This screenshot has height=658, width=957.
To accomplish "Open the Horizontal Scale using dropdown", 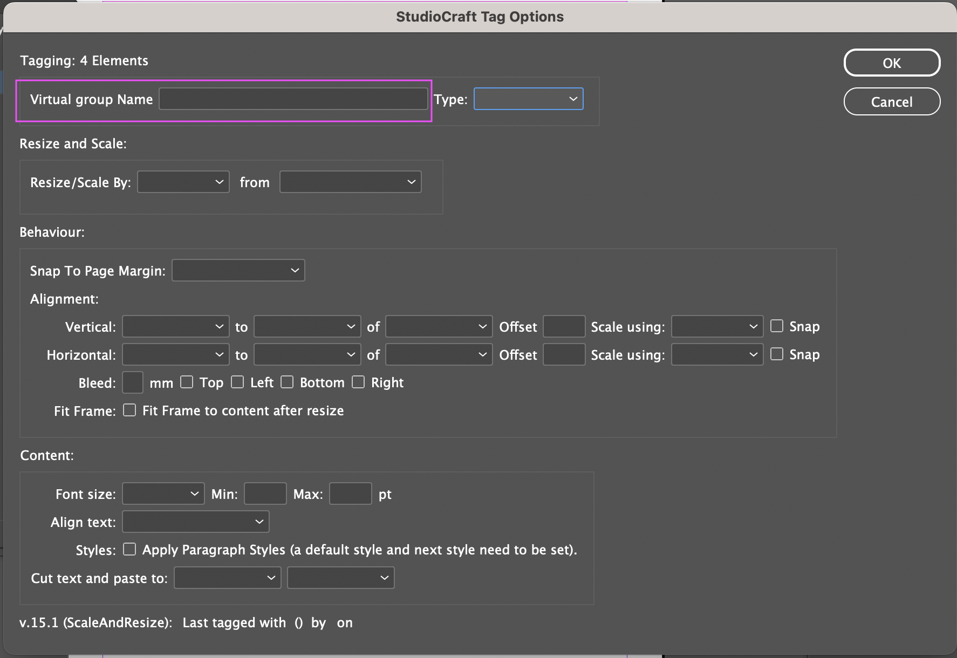I will [x=717, y=355].
